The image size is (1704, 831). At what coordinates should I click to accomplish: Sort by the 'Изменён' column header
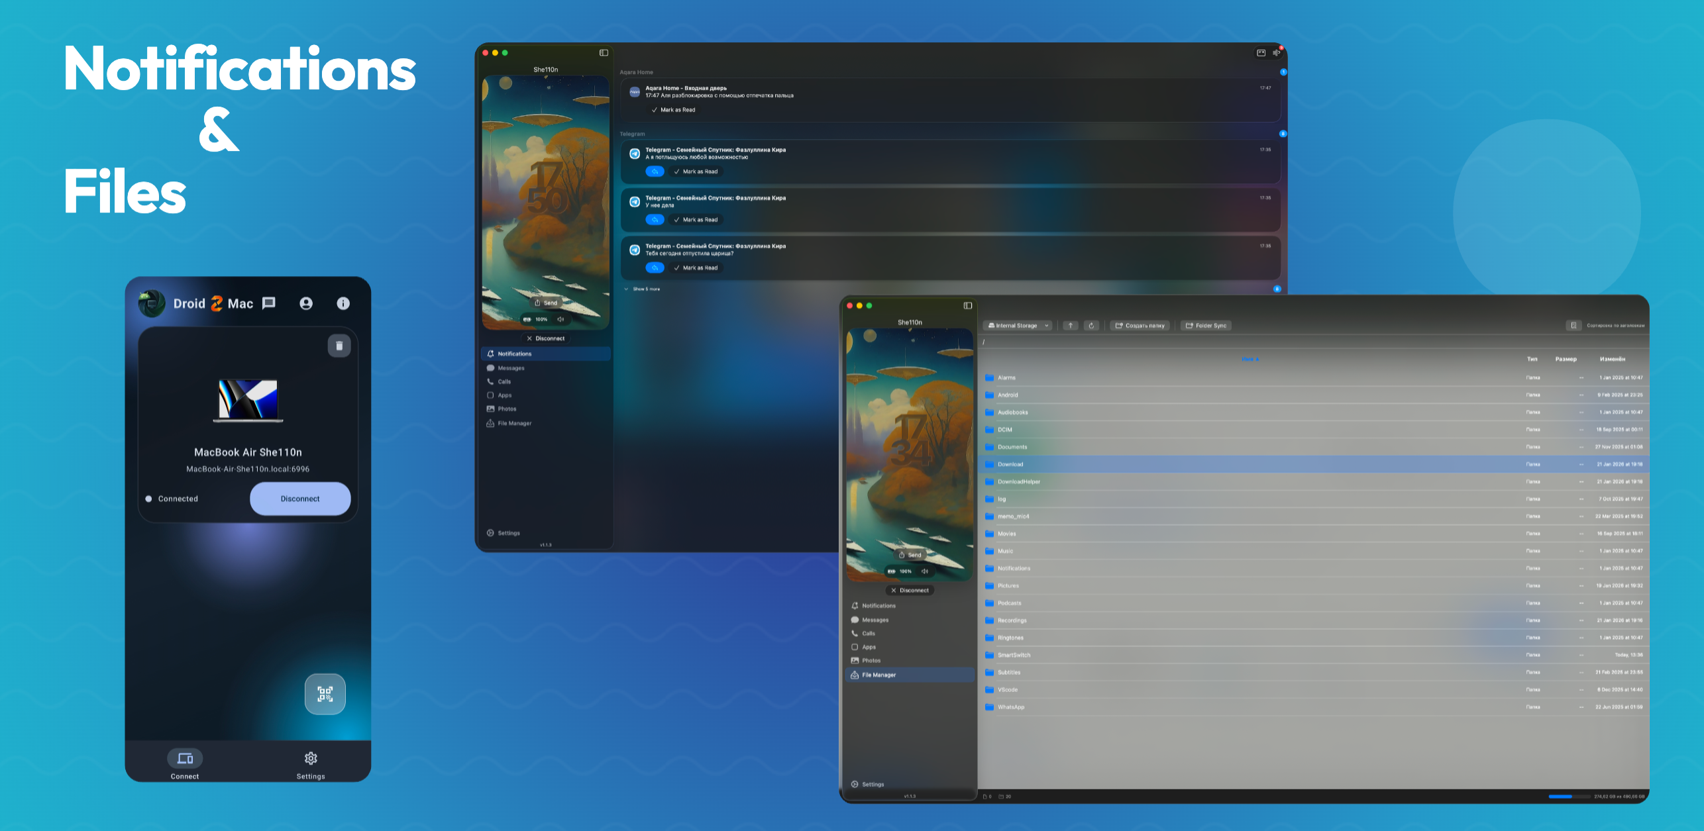(x=1613, y=360)
